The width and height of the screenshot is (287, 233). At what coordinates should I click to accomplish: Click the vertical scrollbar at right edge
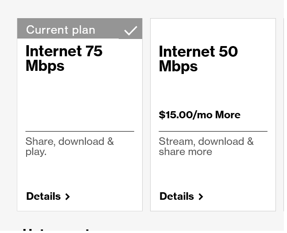coord(285,115)
